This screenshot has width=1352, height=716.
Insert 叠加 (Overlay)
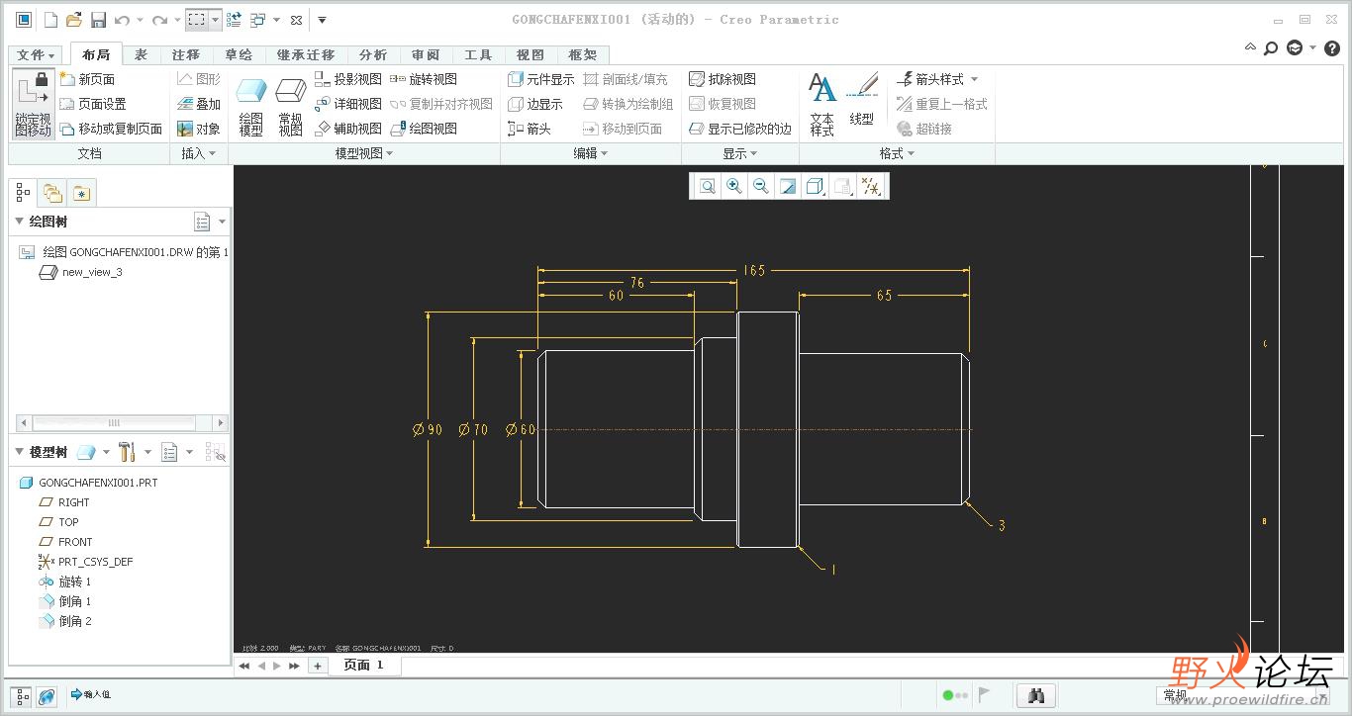tap(199, 104)
